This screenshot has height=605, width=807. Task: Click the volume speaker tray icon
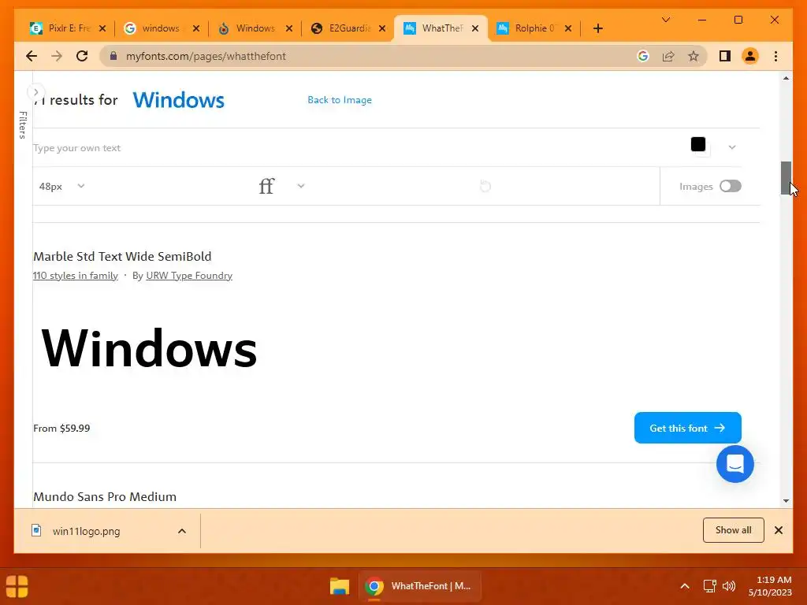pos(729,586)
